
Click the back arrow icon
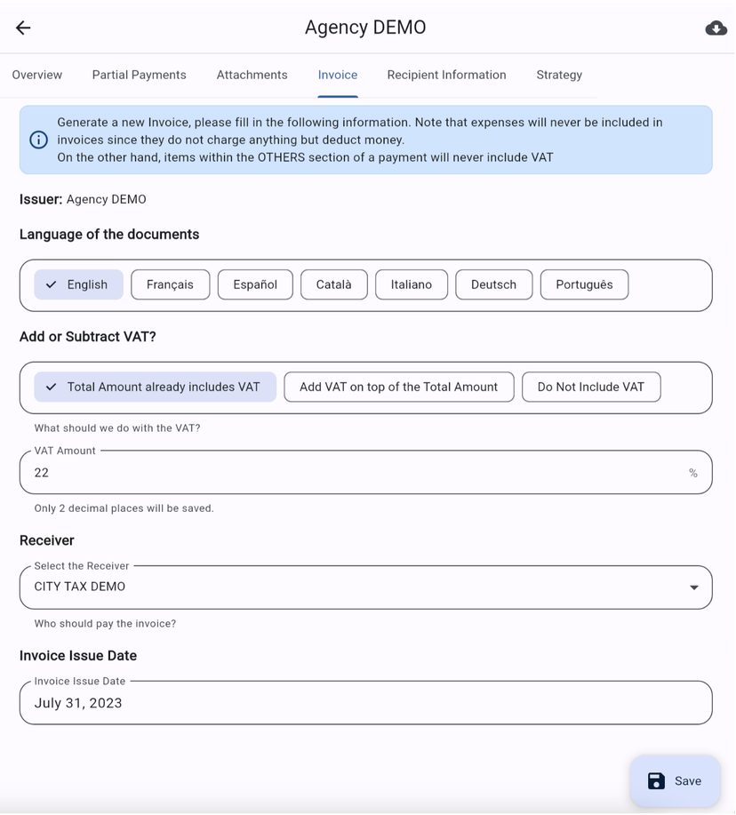(23, 28)
